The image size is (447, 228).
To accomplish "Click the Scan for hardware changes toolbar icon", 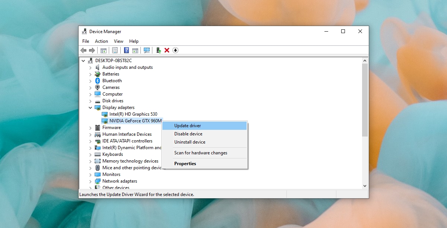I will pyautogui.click(x=147, y=50).
